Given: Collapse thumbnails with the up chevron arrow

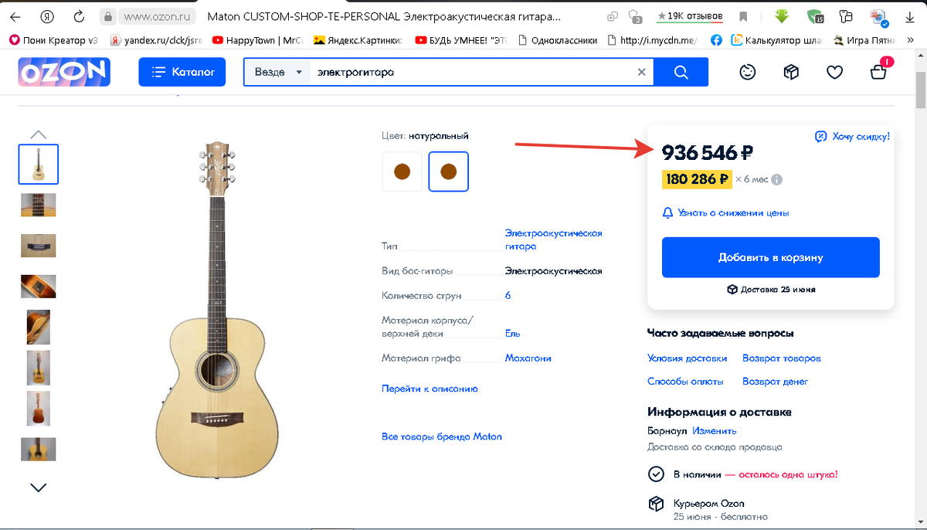Looking at the screenshot, I should point(38,134).
